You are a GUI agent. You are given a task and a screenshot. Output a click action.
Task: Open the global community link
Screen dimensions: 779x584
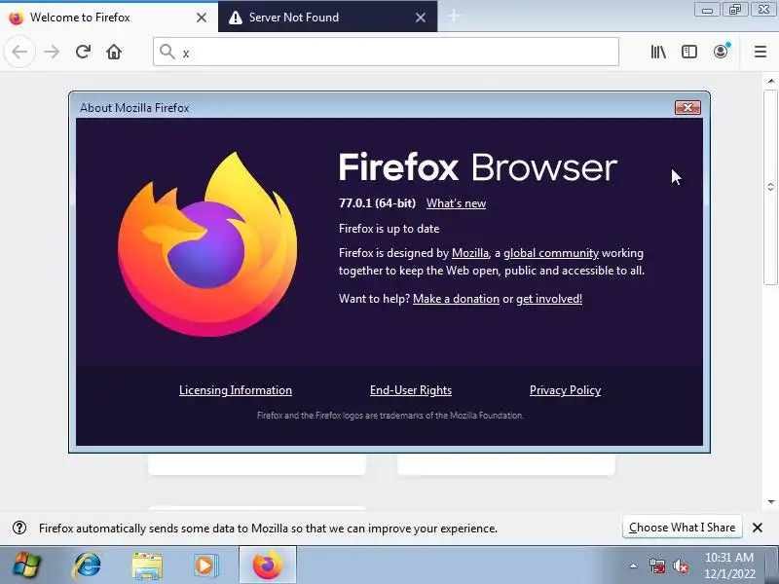pyautogui.click(x=551, y=253)
